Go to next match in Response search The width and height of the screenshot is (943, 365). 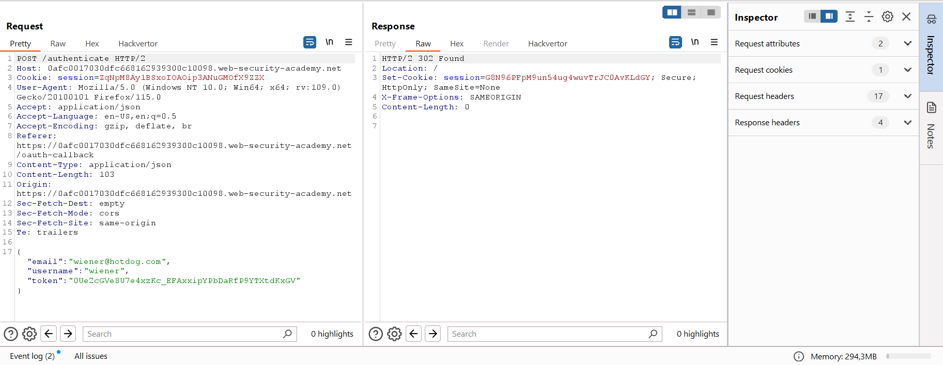click(x=433, y=334)
